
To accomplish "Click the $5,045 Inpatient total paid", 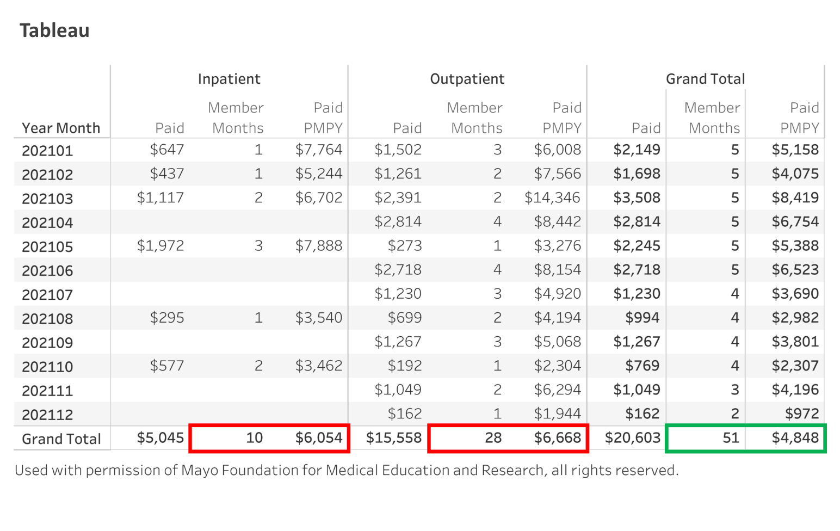I will (160, 437).
